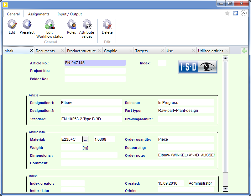
Task: Click the scrollbar up arrow
Action: click(x=225, y=58)
